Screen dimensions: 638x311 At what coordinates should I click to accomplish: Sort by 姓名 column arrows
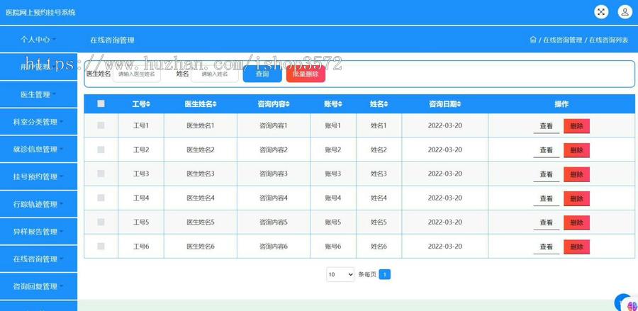[x=386, y=104]
